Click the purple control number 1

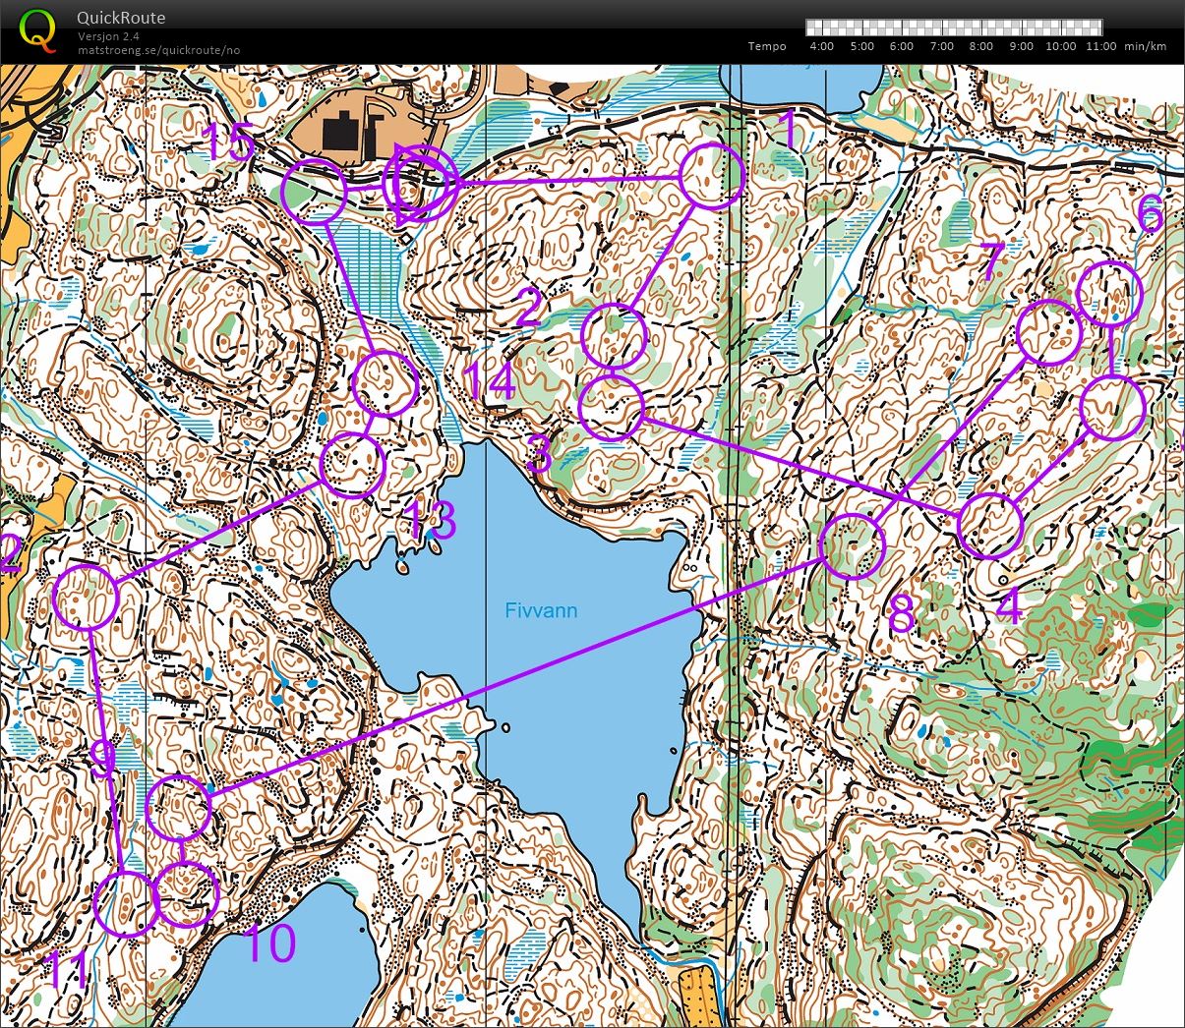point(787,129)
